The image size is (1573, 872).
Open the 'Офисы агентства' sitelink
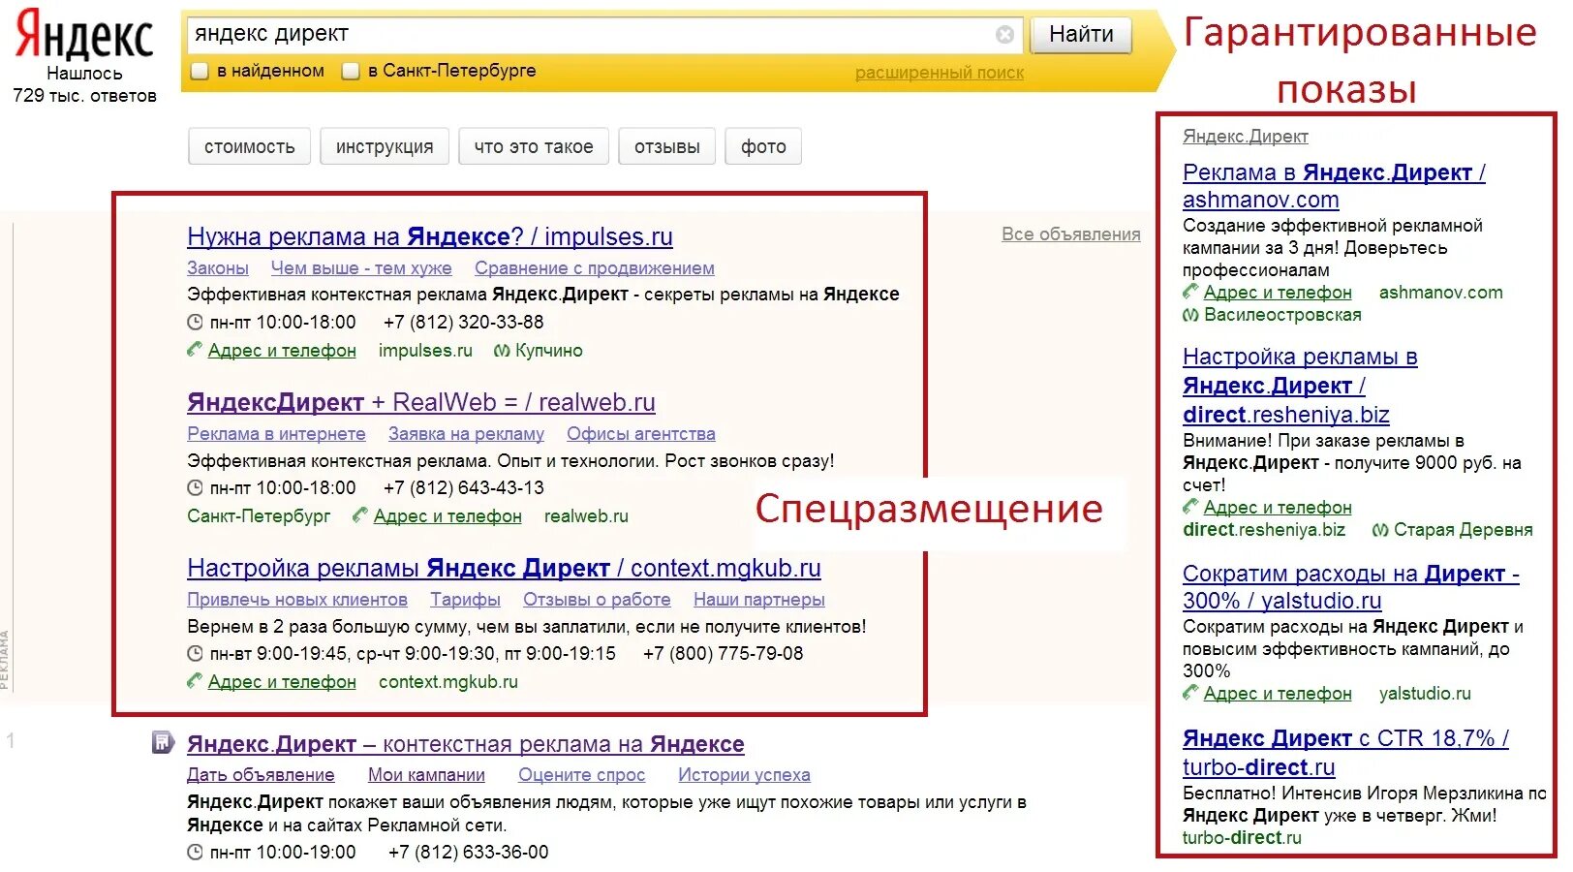click(641, 434)
